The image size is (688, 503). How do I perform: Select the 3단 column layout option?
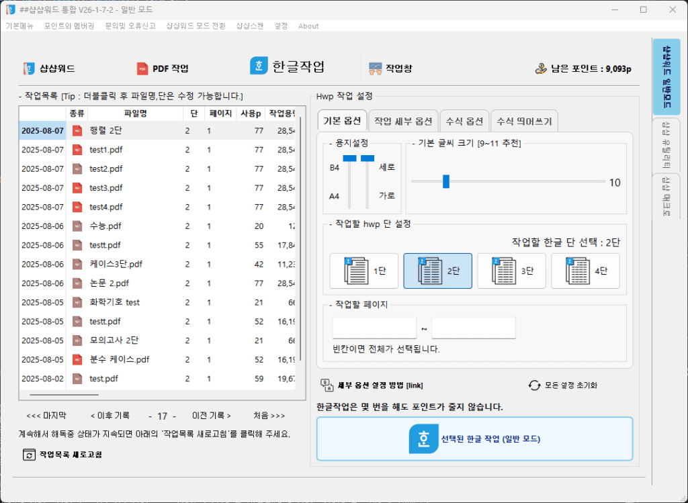[x=511, y=271]
